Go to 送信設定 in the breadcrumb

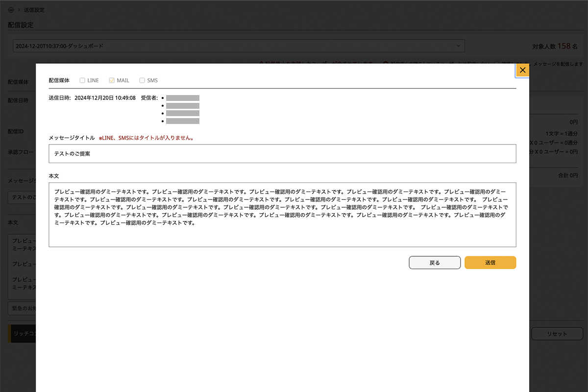34,10
